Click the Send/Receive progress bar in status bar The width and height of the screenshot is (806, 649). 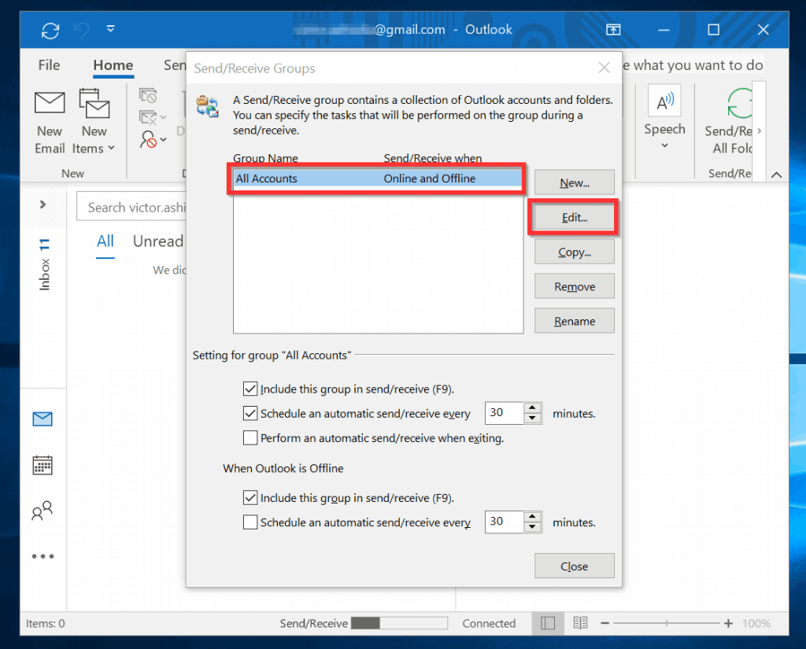[x=399, y=623]
